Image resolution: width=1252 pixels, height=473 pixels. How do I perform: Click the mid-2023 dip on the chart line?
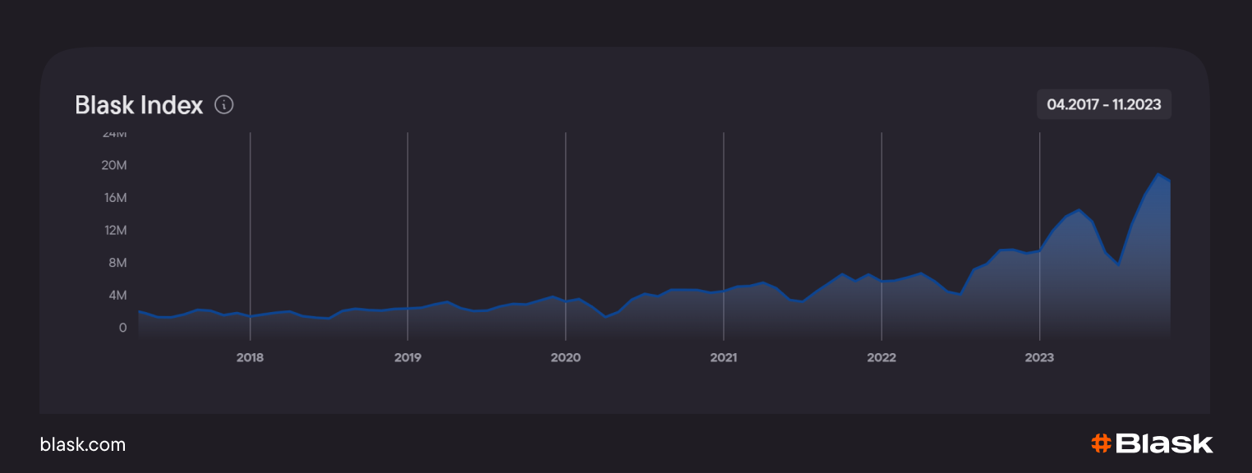[1118, 264]
